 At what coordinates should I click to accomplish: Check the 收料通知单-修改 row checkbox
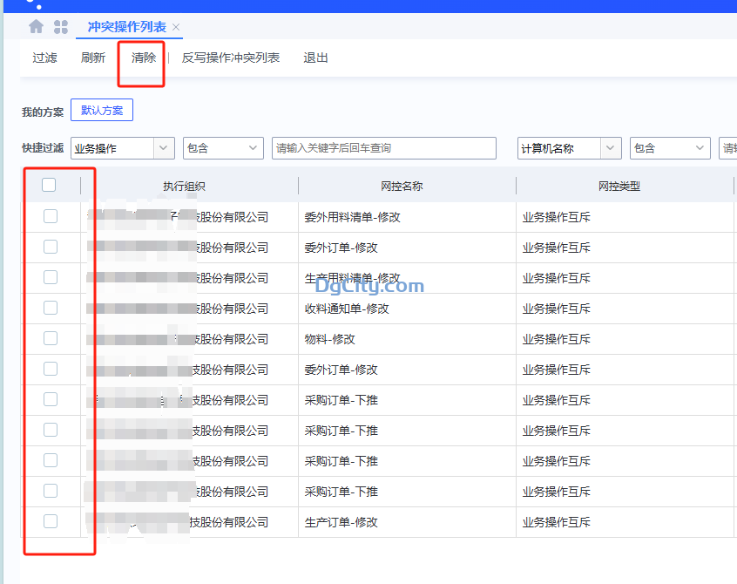click(x=50, y=308)
